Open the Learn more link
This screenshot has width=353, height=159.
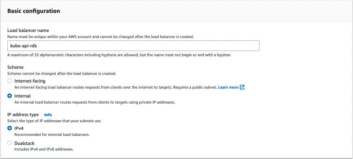pos(228,87)
